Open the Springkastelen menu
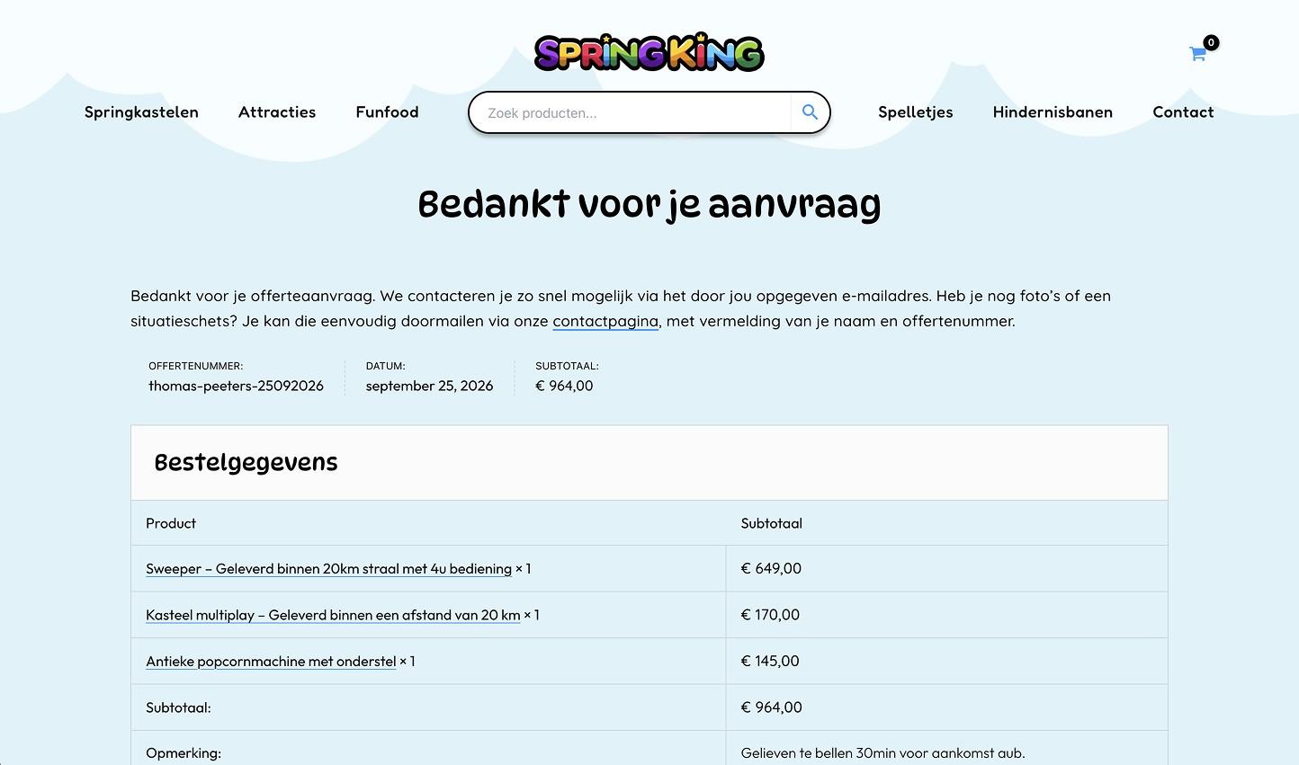This screenshot has width=1299, height=765. click(141, 112)
